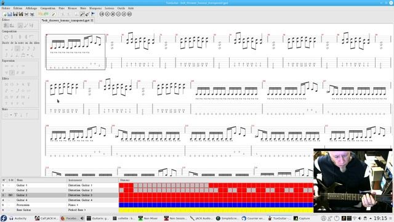Select half note duration

(x=12, y=48)
